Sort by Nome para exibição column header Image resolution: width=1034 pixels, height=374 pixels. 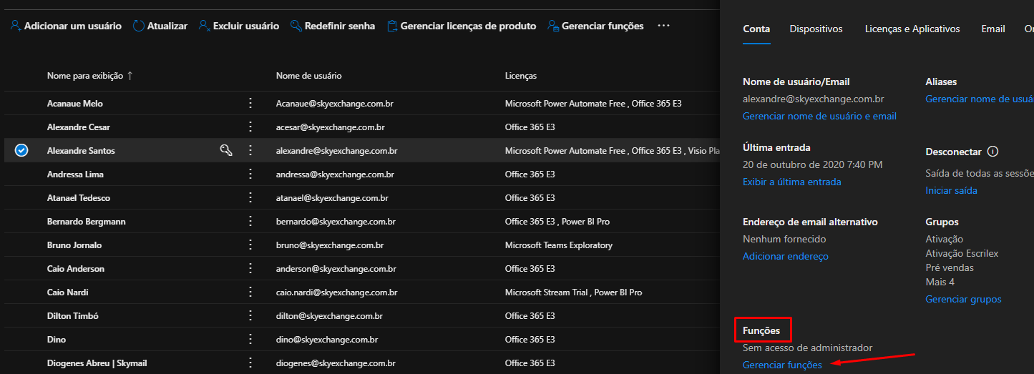click(90, 76)
